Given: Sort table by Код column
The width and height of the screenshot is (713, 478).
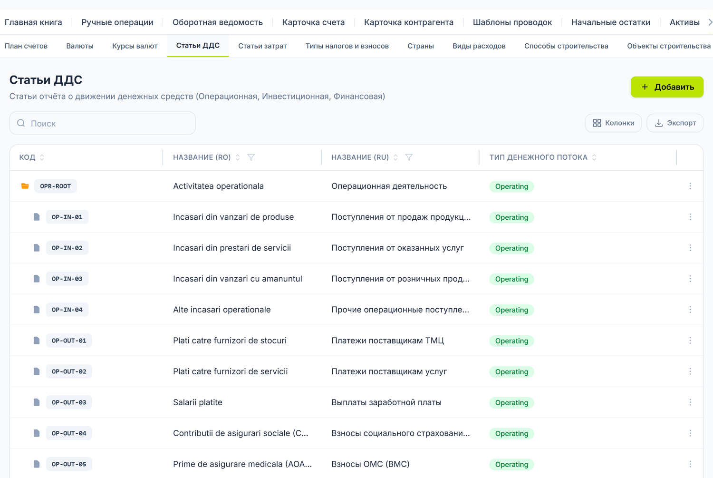Looking at the screenshot, I should pos(42,157).
